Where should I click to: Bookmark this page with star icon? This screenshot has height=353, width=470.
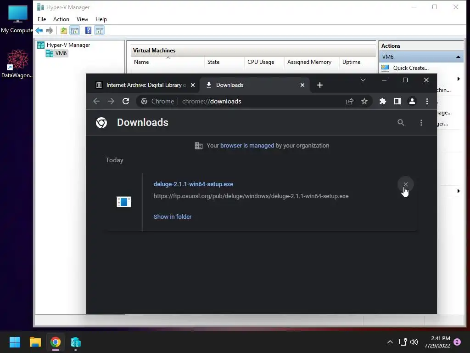364,102
